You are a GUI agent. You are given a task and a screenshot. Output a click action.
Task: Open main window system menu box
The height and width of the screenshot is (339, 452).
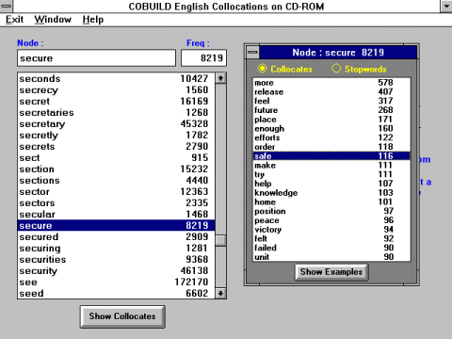click(7, 6)
